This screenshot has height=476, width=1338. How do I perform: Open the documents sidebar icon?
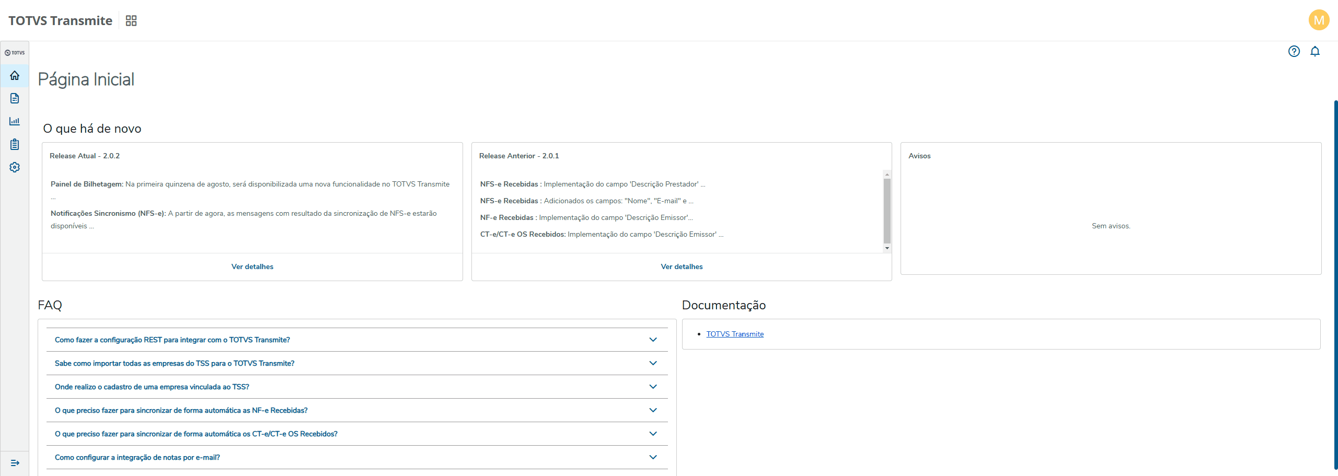(x=15, y=98)
